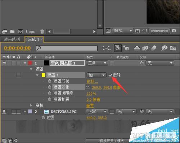180x143 pixels.
Task: Click mask opacity value 100%
Action: pos(91,94)
